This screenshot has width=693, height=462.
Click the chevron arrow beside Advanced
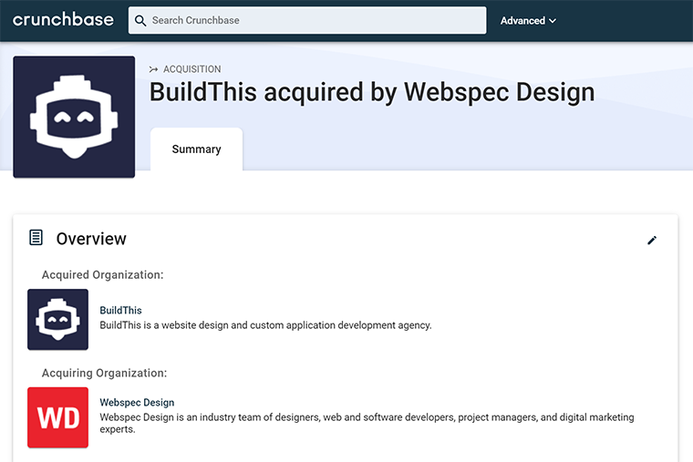point(553,21)
